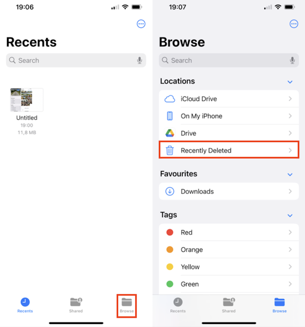Screen dimensions: 305x327
Task: Focus the search field on the Browse screen
Action: pos(229,60)
